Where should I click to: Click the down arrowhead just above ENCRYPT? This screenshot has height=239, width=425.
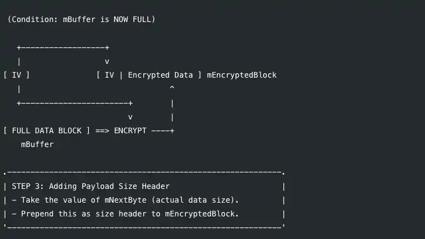point(131,117)
